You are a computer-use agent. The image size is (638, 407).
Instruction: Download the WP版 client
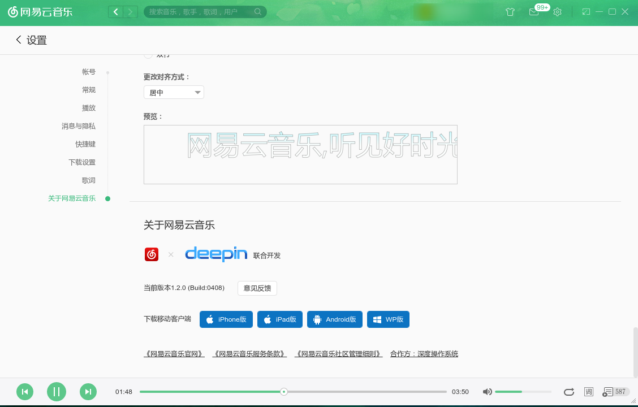[x=388, y=319]
